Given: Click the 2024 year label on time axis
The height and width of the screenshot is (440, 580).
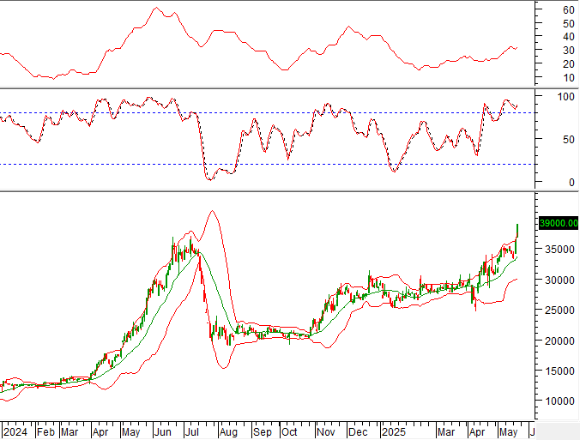Looking at the screenshot, I should 15,432.
